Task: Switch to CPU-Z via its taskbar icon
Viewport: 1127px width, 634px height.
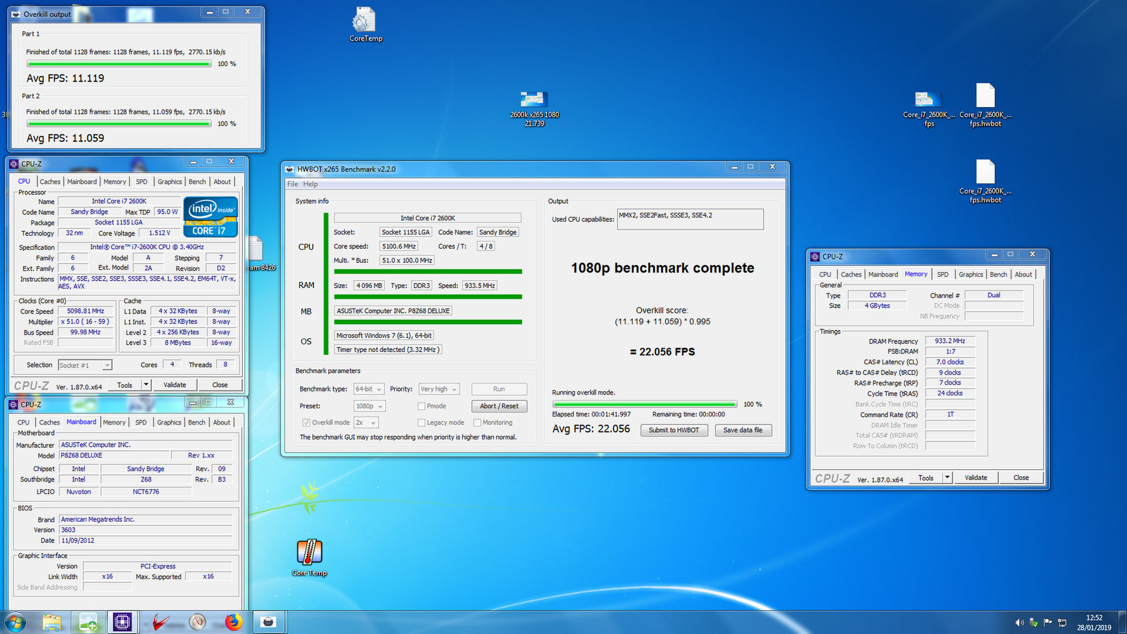Action: [x=122, y=622]
